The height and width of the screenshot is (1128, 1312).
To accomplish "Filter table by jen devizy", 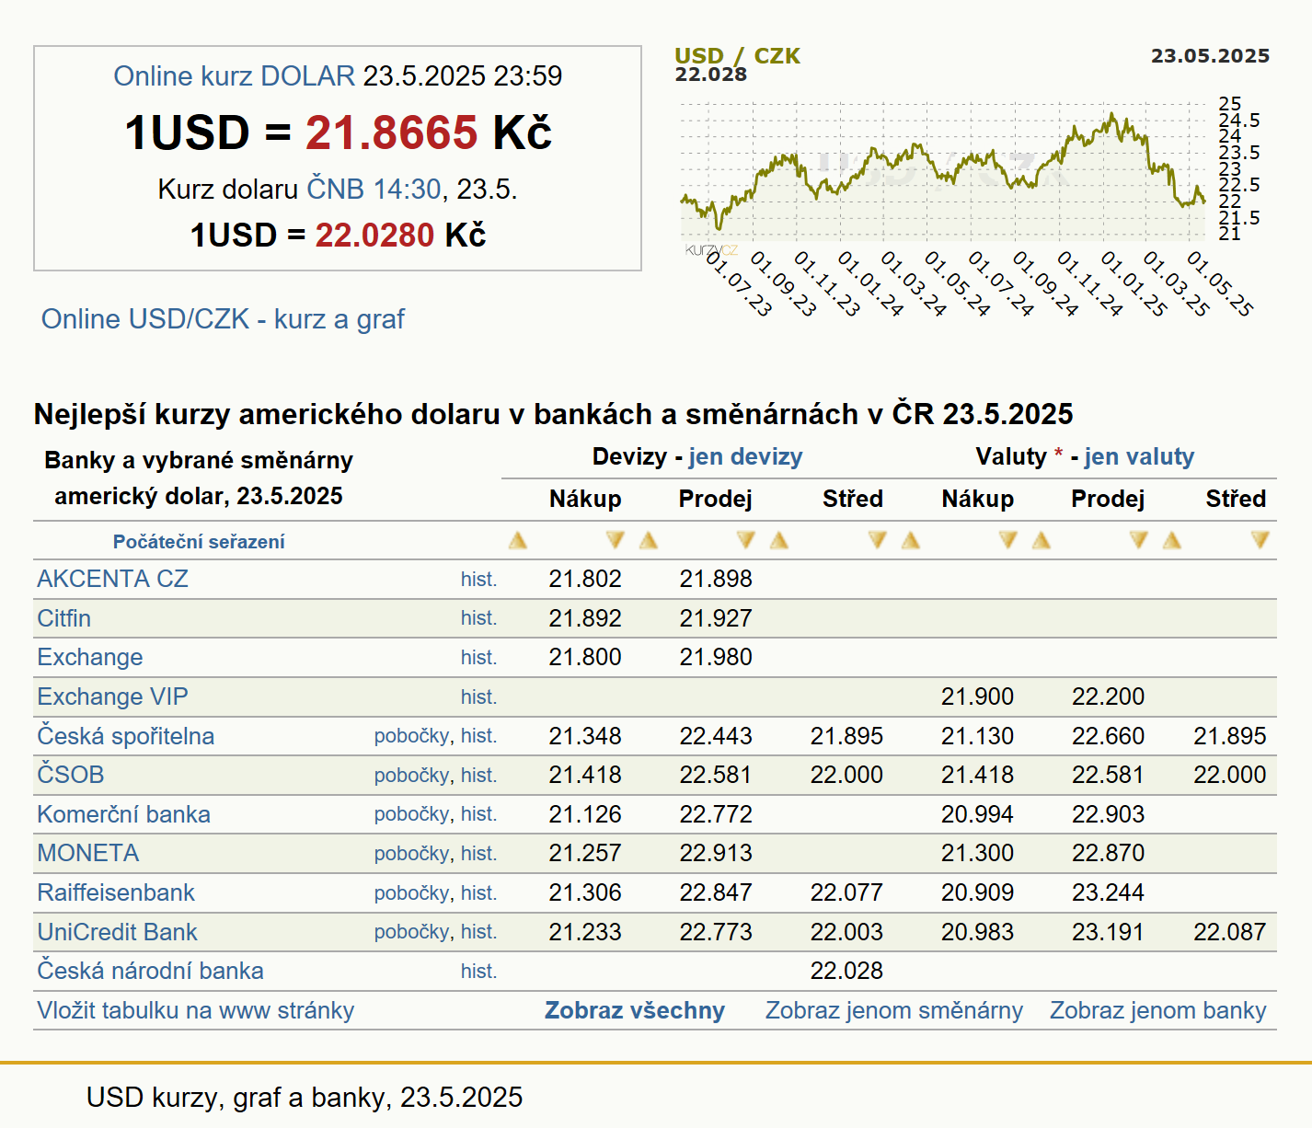I will [x=745, y=457].
